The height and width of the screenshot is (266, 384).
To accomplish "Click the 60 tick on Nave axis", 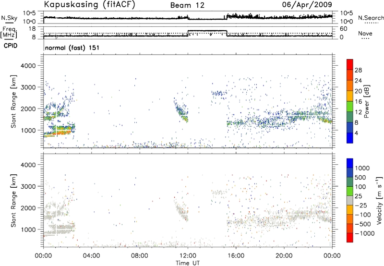I will [344, 29].
